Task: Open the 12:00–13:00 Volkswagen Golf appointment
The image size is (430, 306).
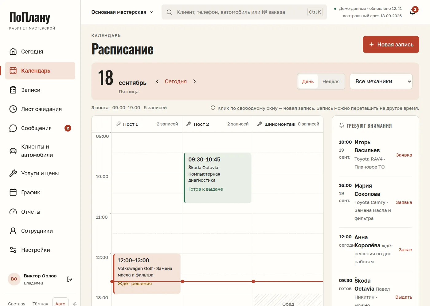Action: [x=147, y=274]
